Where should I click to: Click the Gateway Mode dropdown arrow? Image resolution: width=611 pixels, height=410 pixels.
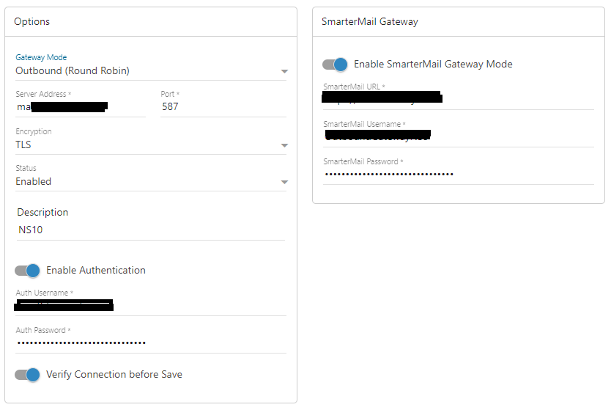[x=284, y=72]
